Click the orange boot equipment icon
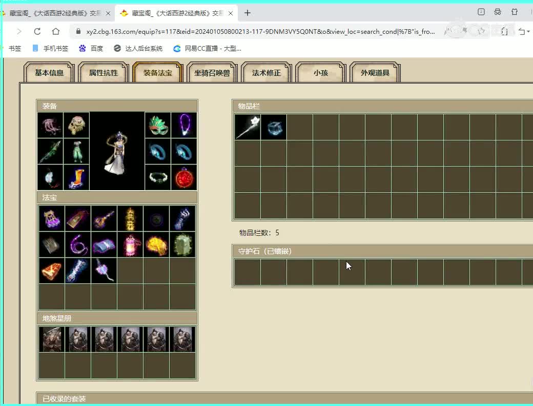The image size is (533, 406). [76, 177]
